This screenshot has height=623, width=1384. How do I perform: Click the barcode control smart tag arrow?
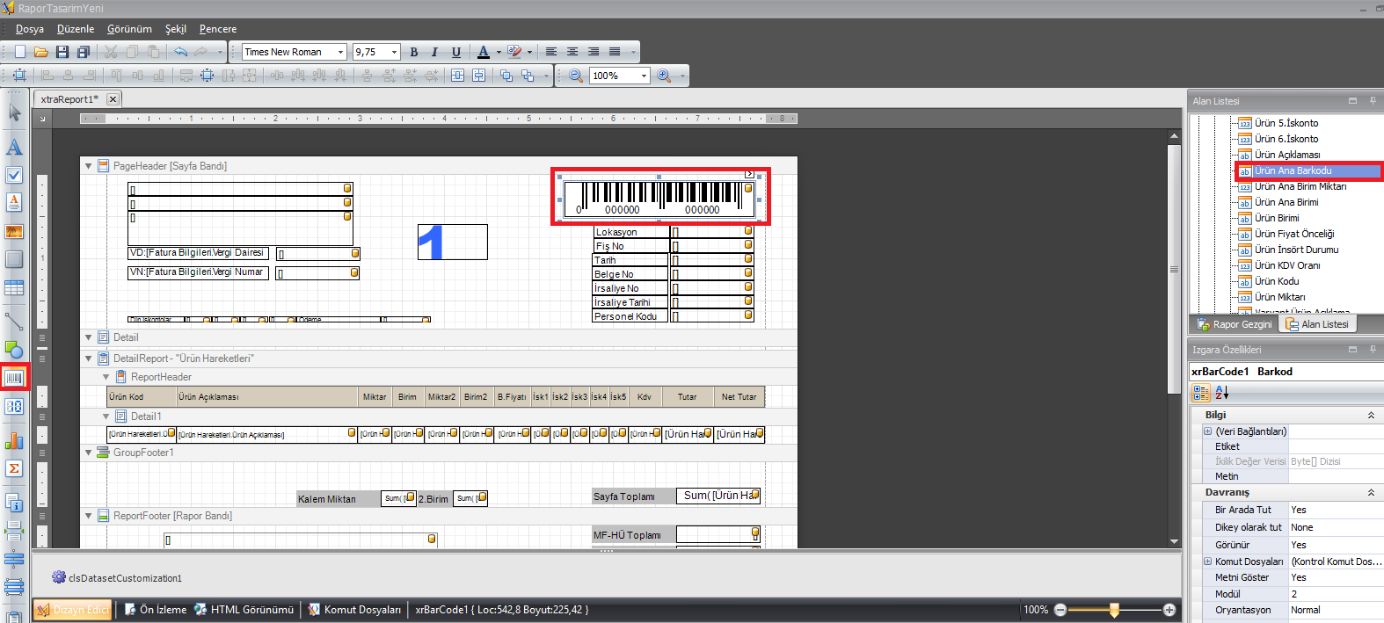point(749,175)
